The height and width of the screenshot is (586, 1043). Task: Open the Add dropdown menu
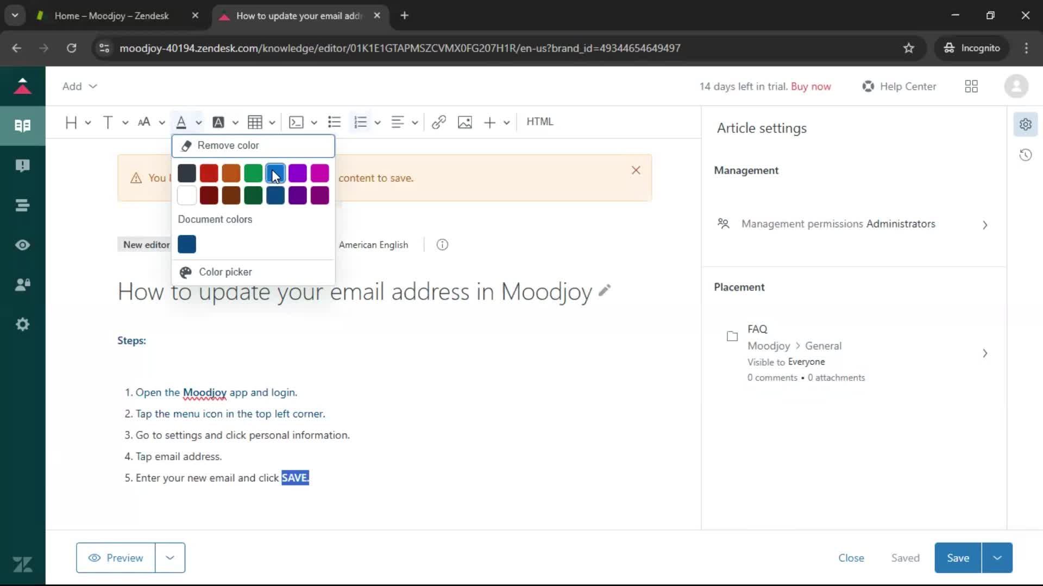[79, 86]
